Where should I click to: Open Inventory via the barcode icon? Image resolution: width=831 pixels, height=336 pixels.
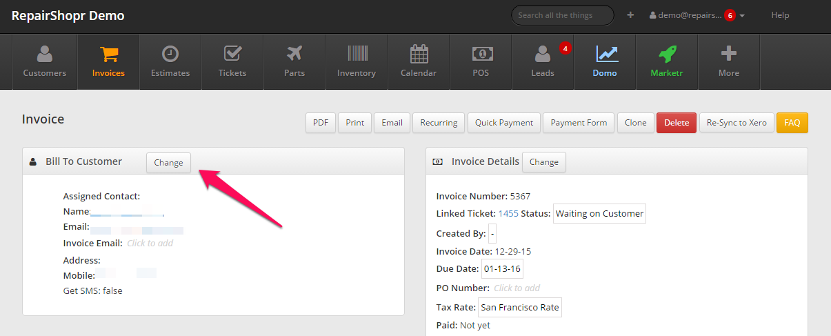click(x=357, y=54)
